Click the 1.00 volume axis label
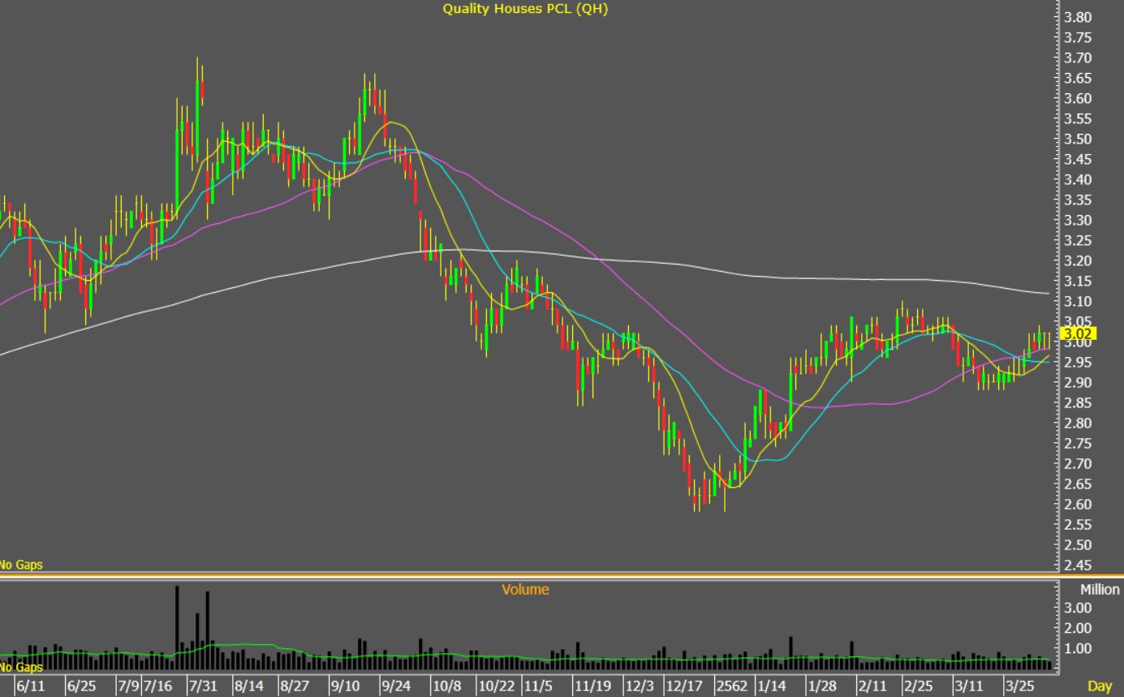The image size is (1124, 697). [1076, 648]
